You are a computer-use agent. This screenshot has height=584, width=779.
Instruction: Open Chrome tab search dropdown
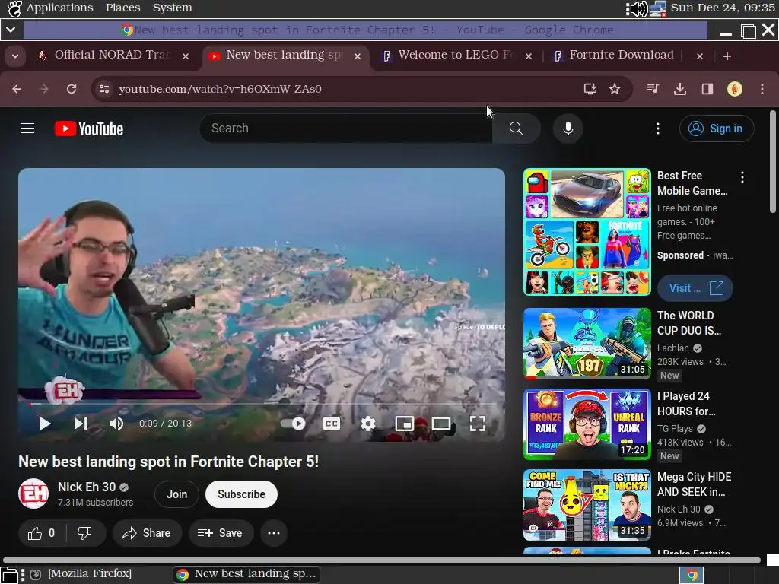[x=15, y=56]
